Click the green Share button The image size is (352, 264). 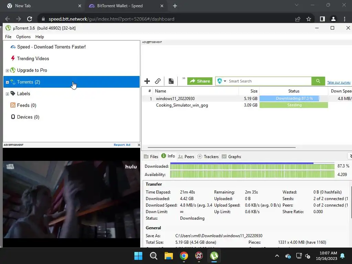[x=200, y=81]
